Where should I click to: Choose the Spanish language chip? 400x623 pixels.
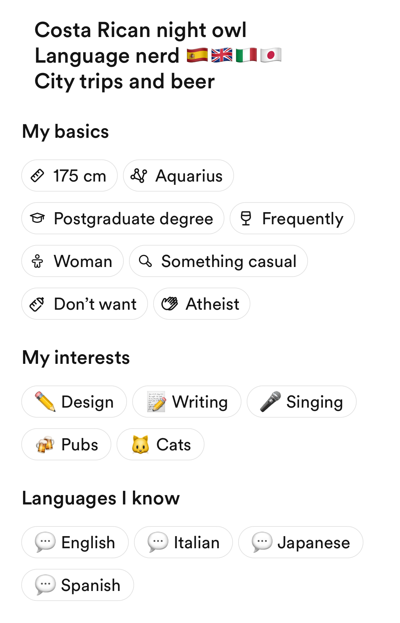point(78,585)
